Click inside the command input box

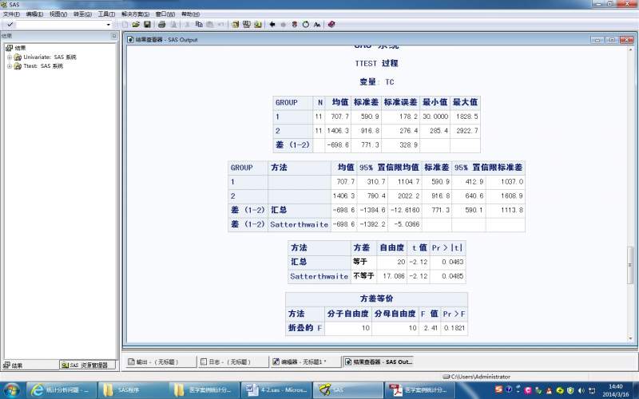point(61,25)
